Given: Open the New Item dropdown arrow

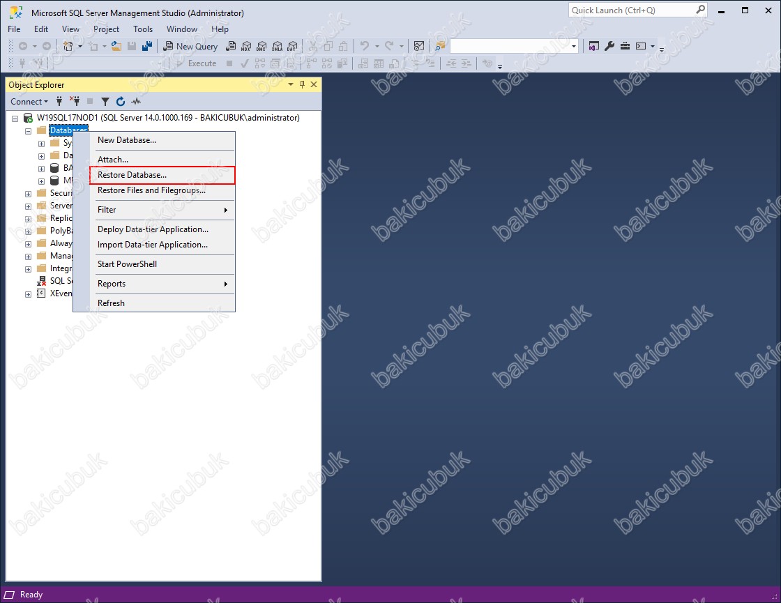Looking at the screenshot, I should (79, 46).
